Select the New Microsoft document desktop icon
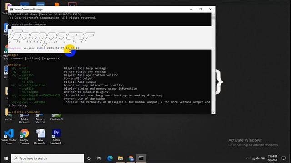 40,136
